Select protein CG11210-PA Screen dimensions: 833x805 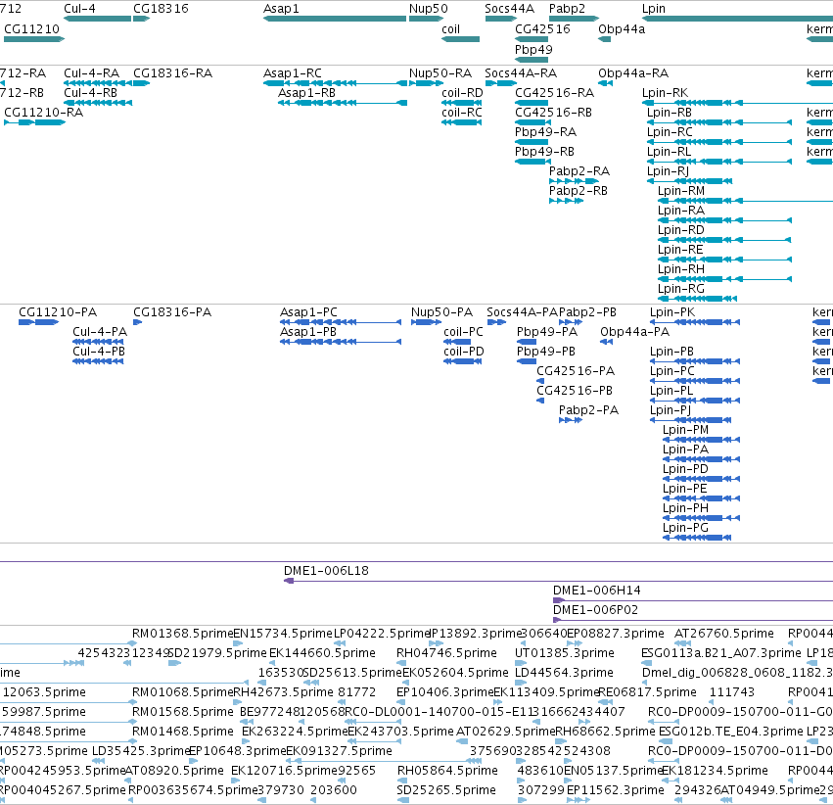click(38, 322)
